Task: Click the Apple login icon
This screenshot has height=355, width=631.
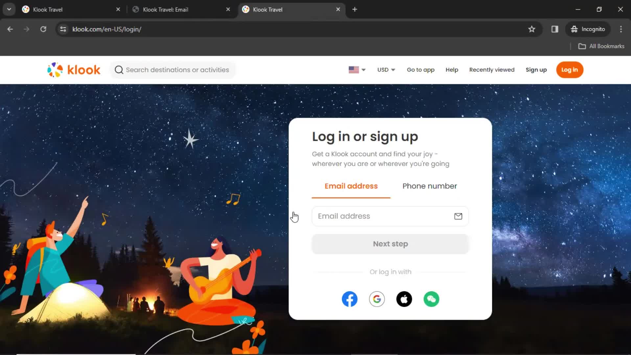Action: pyautogui.click(x=404, y=299)
